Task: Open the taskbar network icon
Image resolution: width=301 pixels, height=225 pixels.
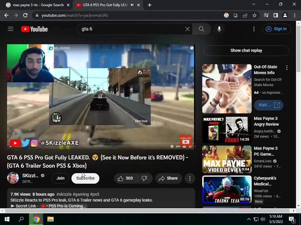Action: point(256,219)
